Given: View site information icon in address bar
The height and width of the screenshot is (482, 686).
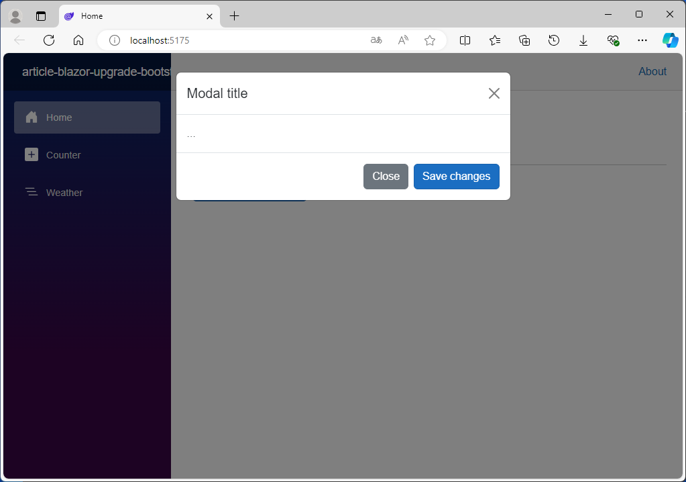Looking at the screenshot, I should coord(115,40).
